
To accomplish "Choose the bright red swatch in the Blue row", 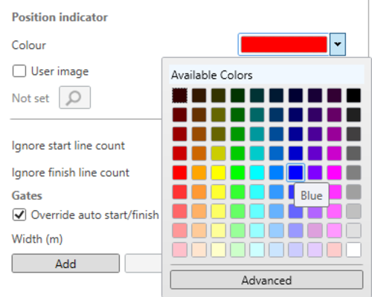I will pos(179,172).
